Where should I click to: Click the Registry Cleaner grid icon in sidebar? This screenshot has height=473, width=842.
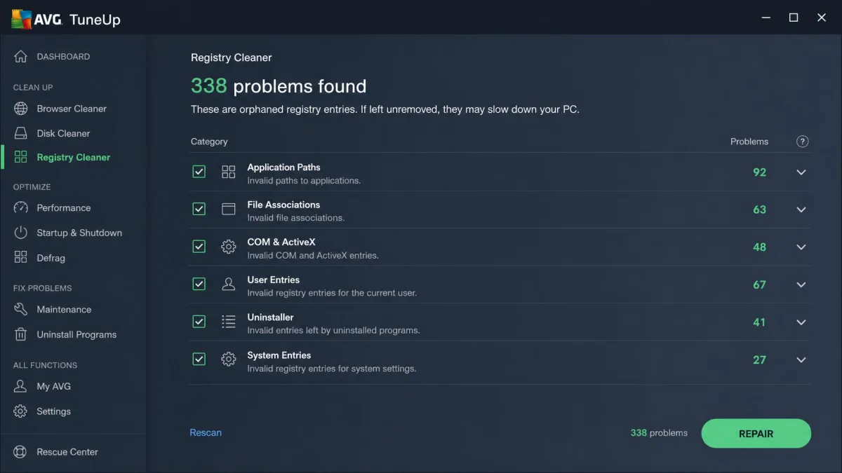(21, 158)
